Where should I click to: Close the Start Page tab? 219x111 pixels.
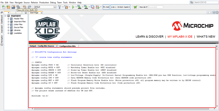41,13
